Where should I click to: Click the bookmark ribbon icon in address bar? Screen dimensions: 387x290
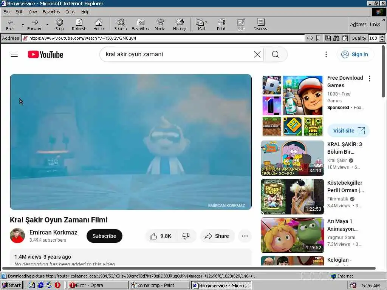pos(318,38)
